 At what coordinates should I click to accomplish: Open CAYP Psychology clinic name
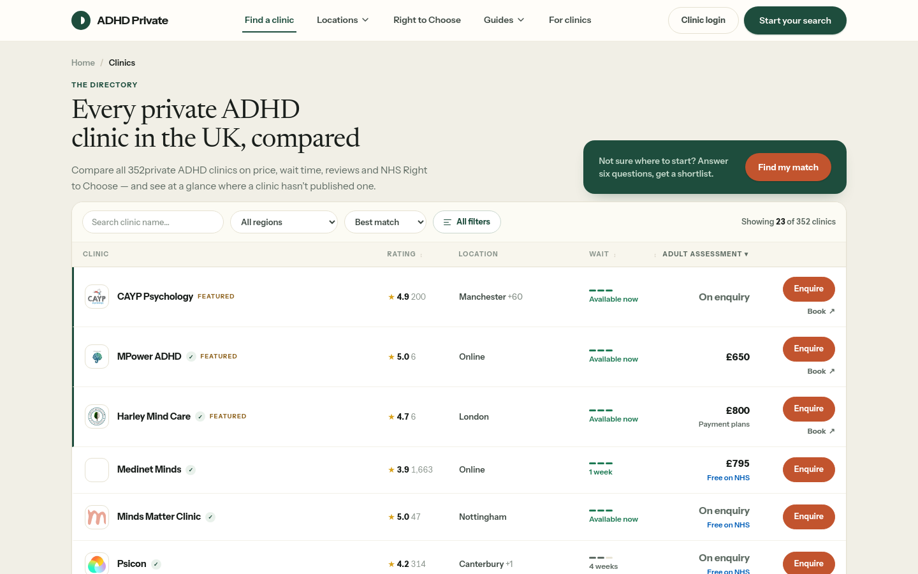click(155, 297)
